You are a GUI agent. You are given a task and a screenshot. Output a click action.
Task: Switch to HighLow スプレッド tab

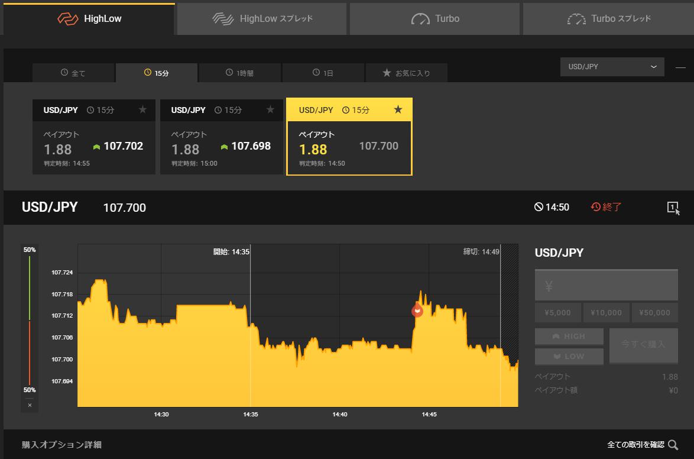(262, 18)
